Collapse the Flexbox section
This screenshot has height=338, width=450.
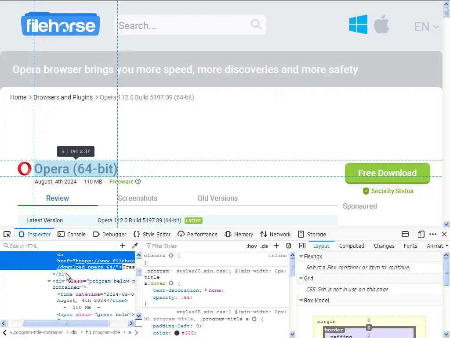tap(301, 257)
